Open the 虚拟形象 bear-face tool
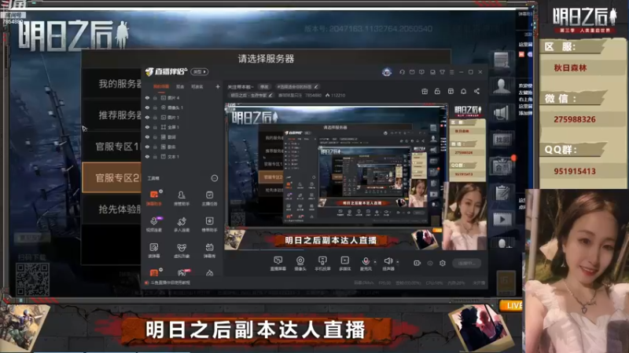The width and height of the screenshot is (629, 353). coord(182,249)
